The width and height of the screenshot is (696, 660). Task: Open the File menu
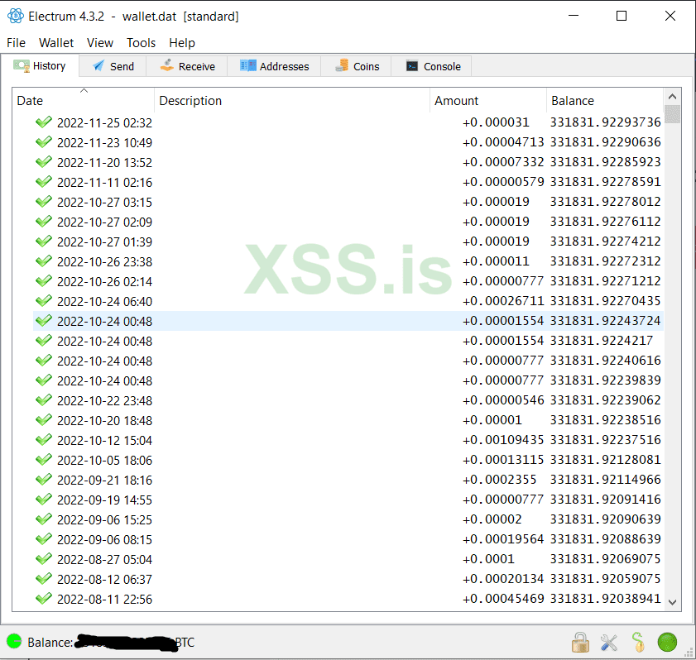pyautogui.click(x=16, y=43)
